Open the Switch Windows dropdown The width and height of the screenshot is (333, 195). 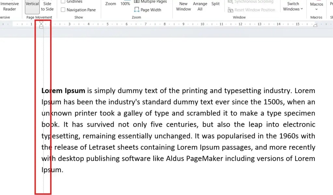[293, 6]
